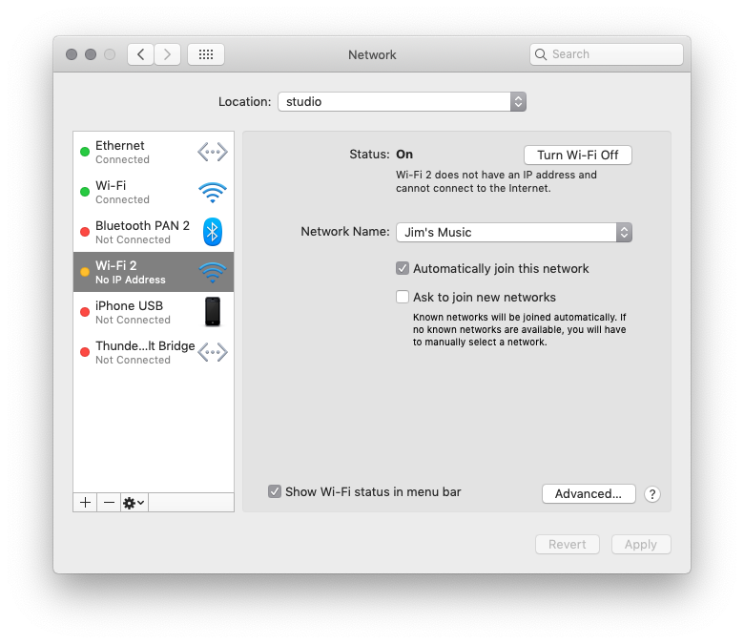Viewport: 744px width, 644px height.
Task: Click the Ethernet arrows icon
Action: point(213,153)
